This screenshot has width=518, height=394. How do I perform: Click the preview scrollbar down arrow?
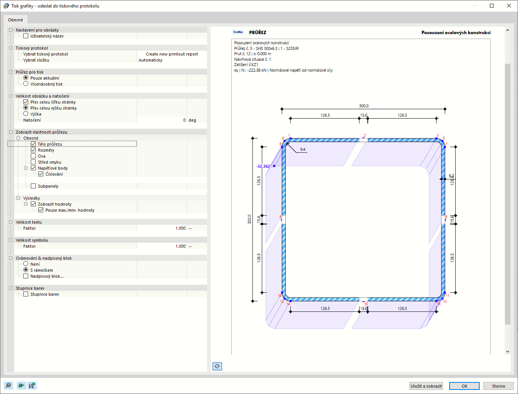click(x=507, y=352)
